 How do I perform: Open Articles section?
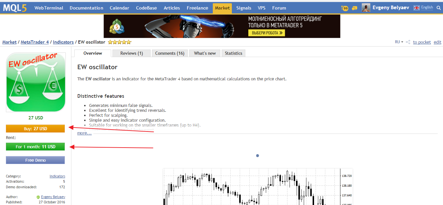tap(172, 8)
